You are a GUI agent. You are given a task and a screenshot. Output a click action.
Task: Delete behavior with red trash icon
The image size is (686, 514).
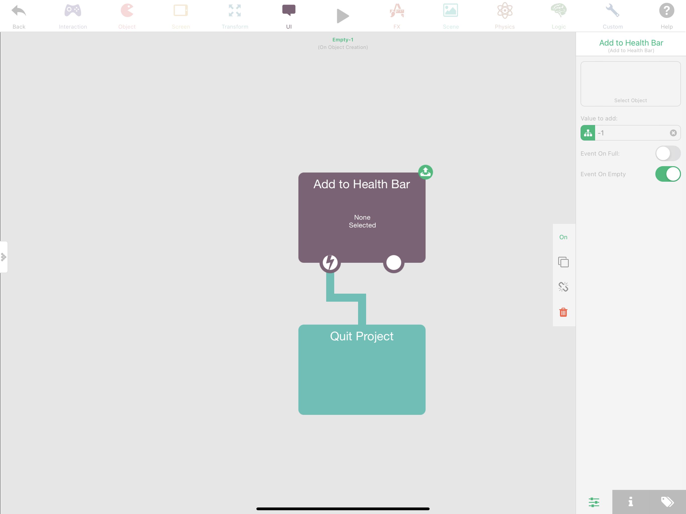pyautogui.click(x=563, y=312)
